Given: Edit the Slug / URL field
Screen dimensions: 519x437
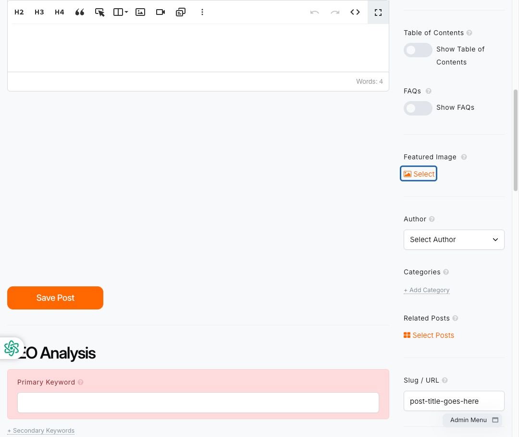Looking at the screenshot, I should (454, 401).
